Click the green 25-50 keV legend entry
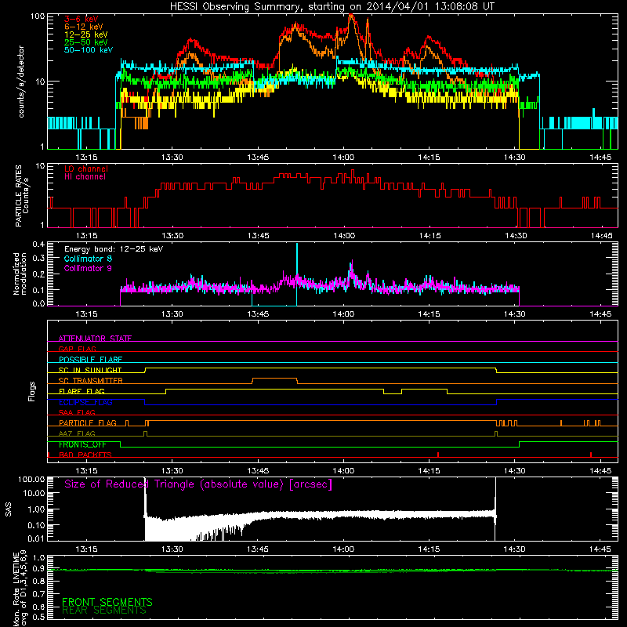 86,42
